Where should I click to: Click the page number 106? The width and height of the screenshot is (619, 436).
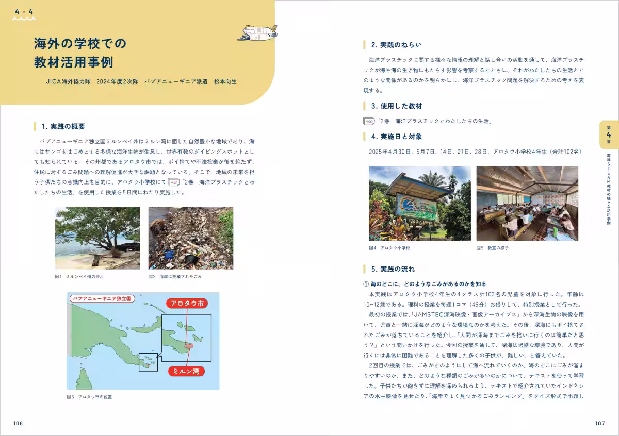click(18, 423)
